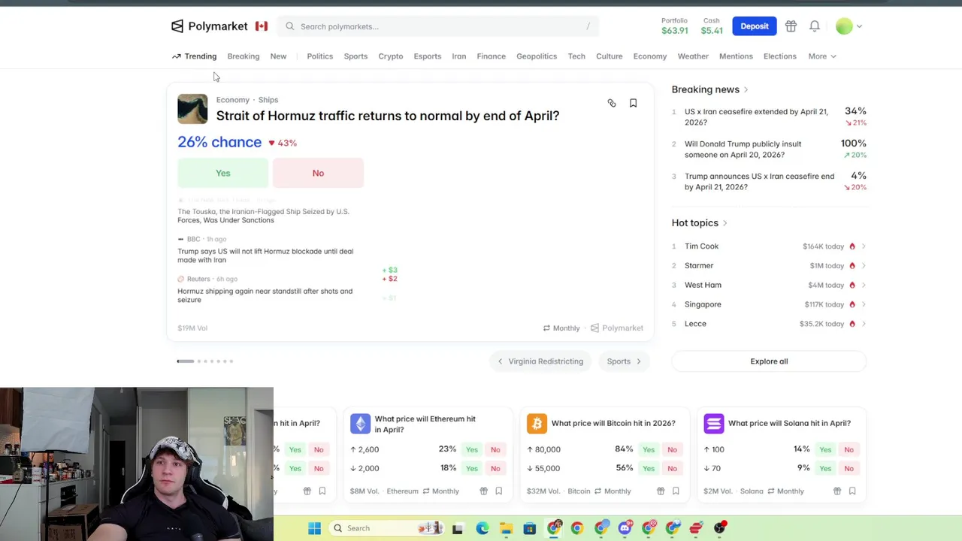This screenshot has height=541, width=962.
Task: Open the Elections category
Action: (x=780, y=56)
